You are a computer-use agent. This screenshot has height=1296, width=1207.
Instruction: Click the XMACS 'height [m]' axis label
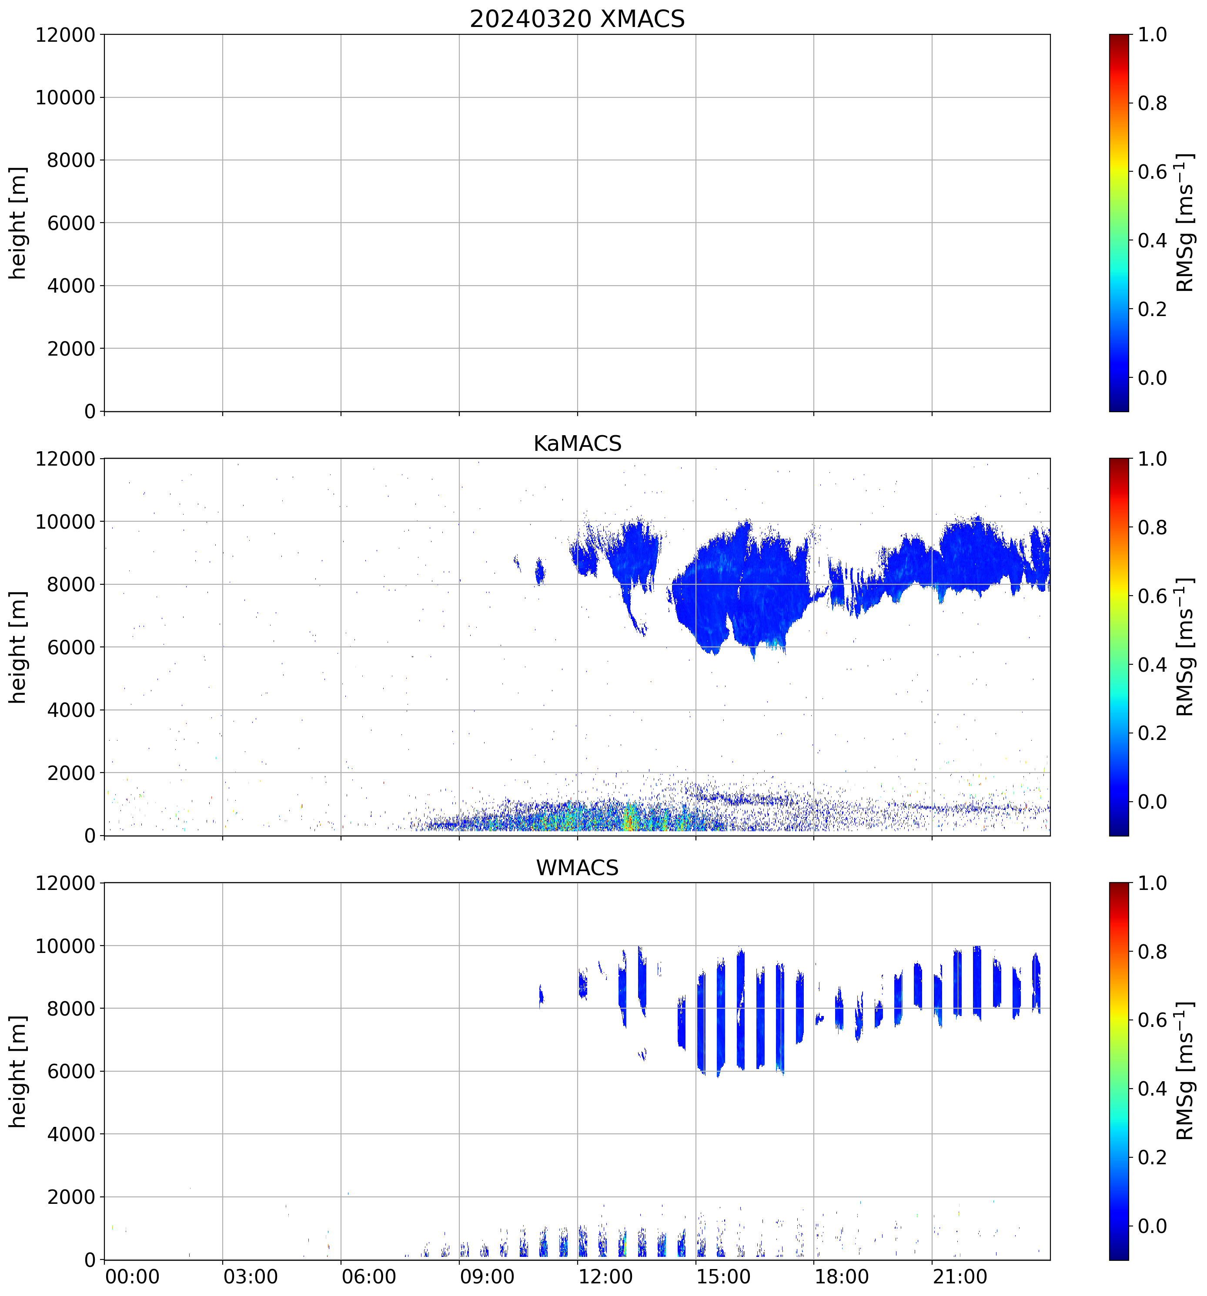[18, 223]
